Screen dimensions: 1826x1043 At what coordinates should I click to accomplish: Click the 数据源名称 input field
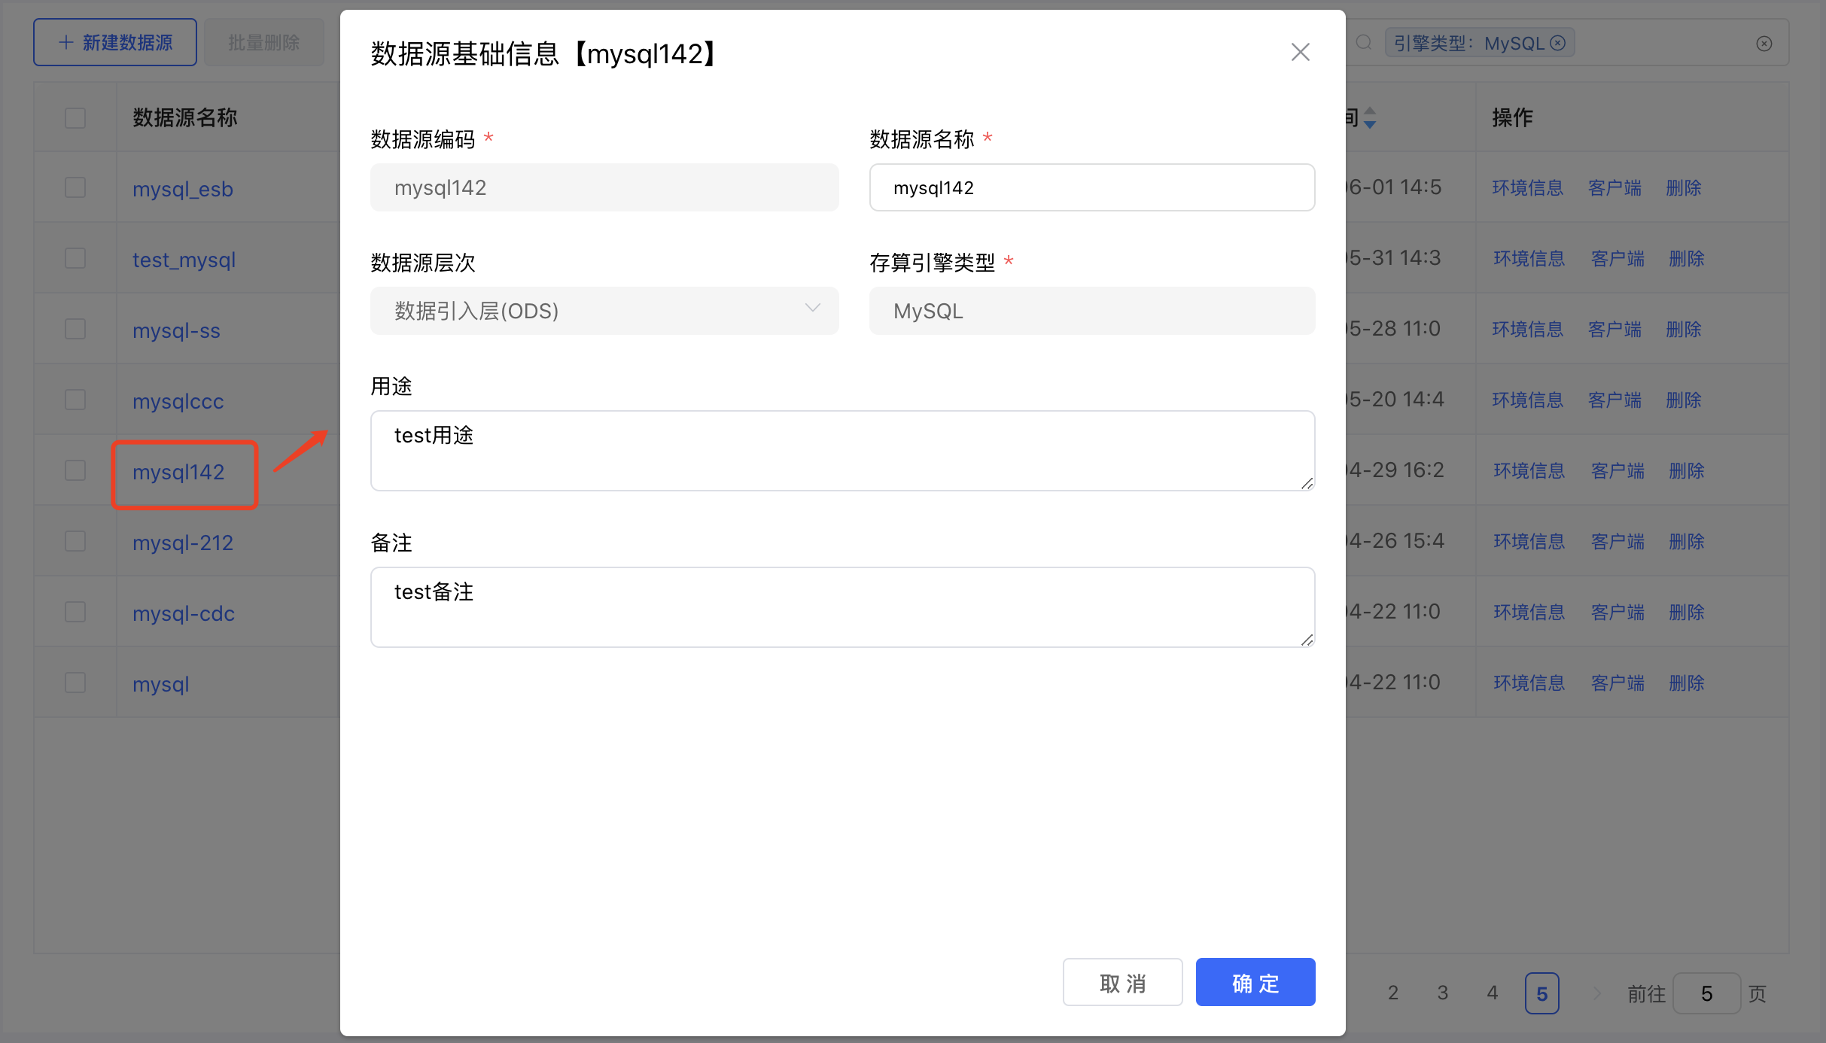pyautogui.click(x=1091, y=188)
